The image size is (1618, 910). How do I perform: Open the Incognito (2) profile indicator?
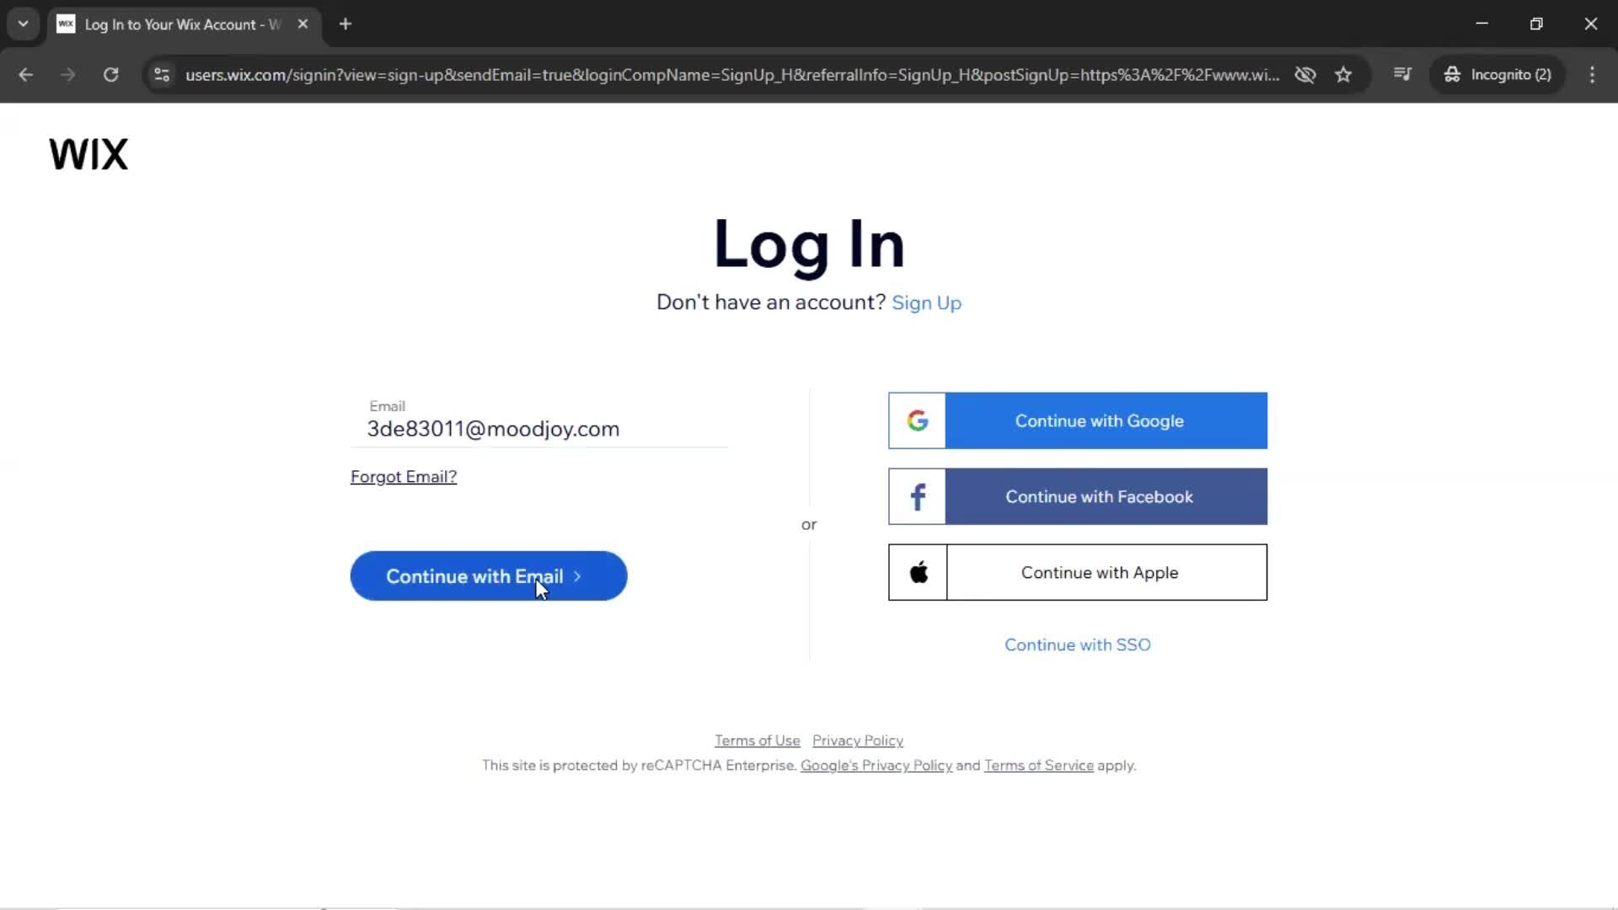click(x=1497, y=74)
